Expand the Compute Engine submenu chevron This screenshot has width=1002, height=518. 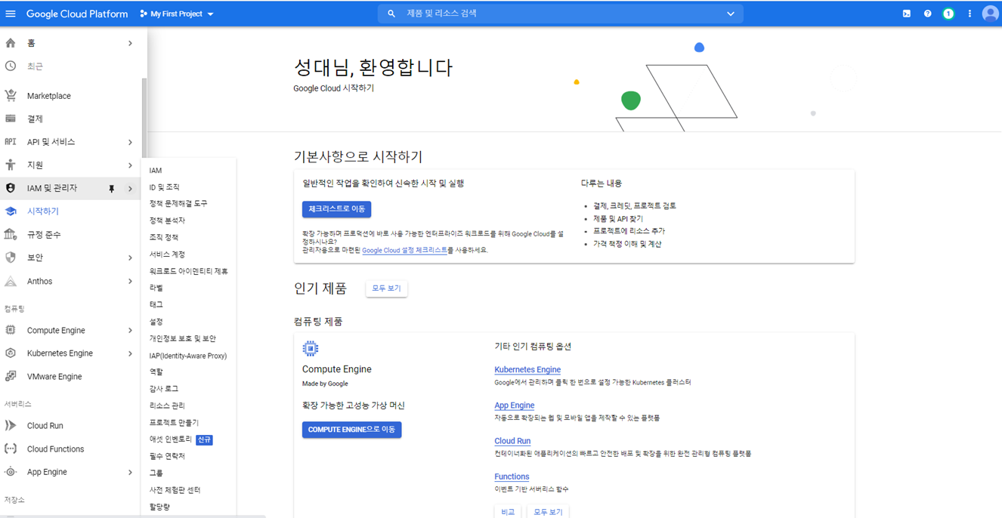click(x=130, y=330)
